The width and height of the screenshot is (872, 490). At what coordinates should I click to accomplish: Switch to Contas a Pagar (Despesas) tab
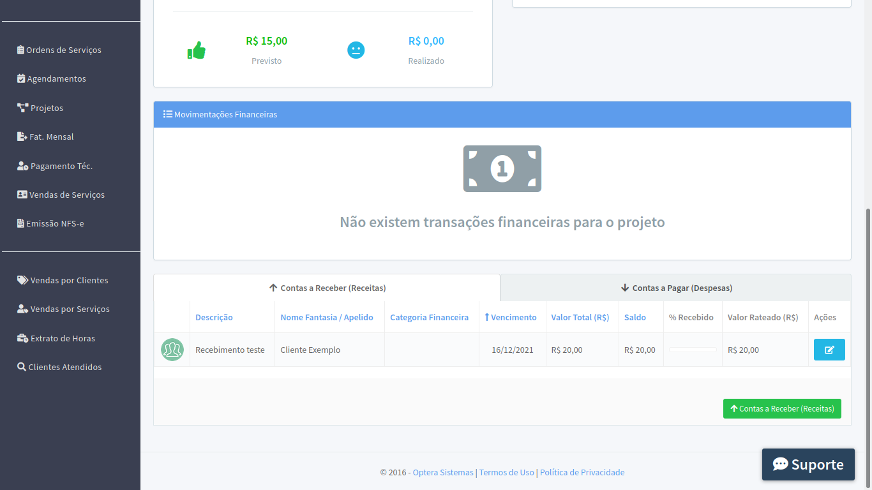[x=676, y=288]
